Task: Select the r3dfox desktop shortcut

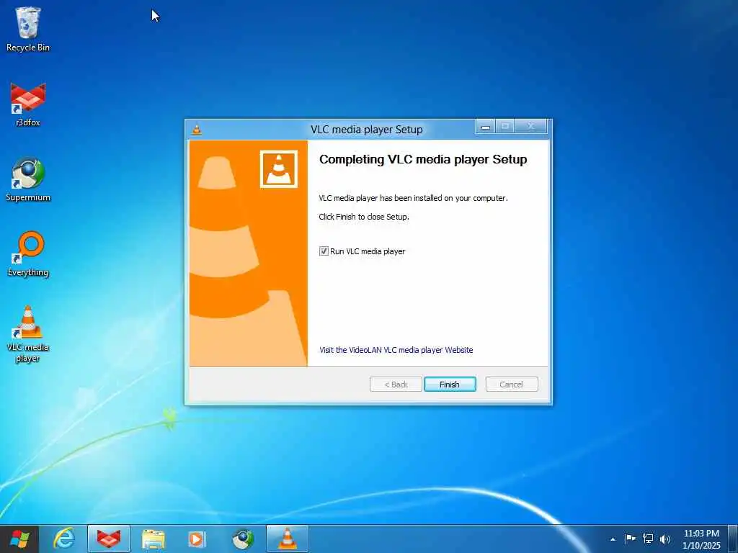Action: pyautogui.click(x=28, y=104)
